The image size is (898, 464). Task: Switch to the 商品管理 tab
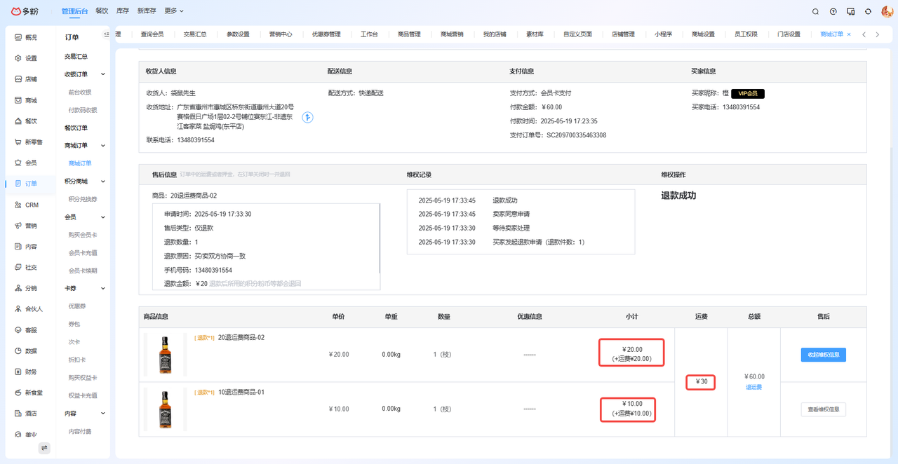tap(409, 34)
